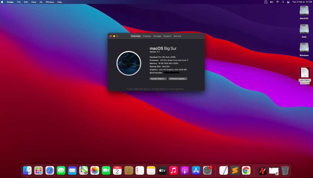Open the red knife app icon in the Dock

click(262, 171)
